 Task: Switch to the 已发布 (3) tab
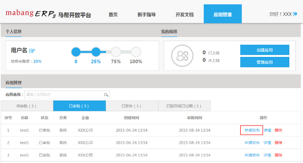point(132,106)
